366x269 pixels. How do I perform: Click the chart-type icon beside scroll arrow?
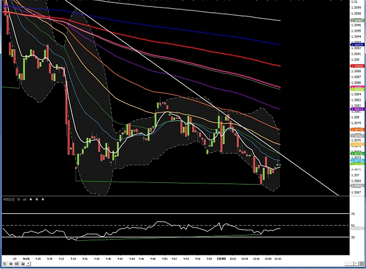23,264
